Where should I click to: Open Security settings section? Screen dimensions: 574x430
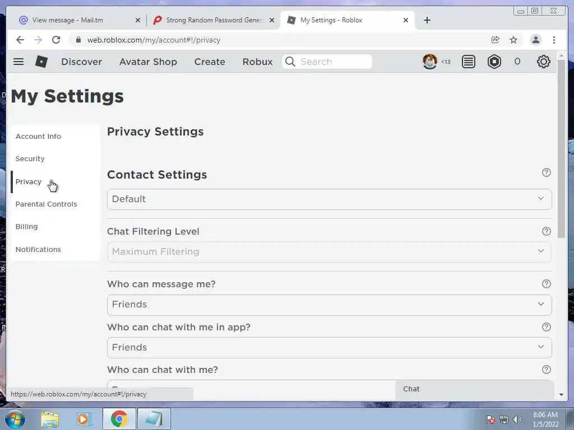(x=30, y=158)
